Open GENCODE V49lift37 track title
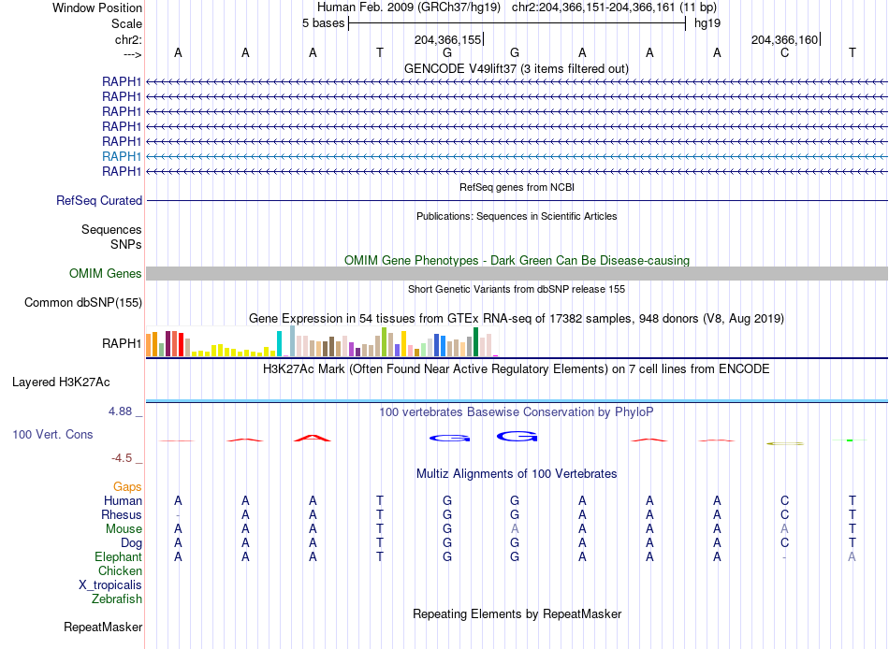This screenshot has width=889, height=649. pyautogui.click(x=516, y=68)
